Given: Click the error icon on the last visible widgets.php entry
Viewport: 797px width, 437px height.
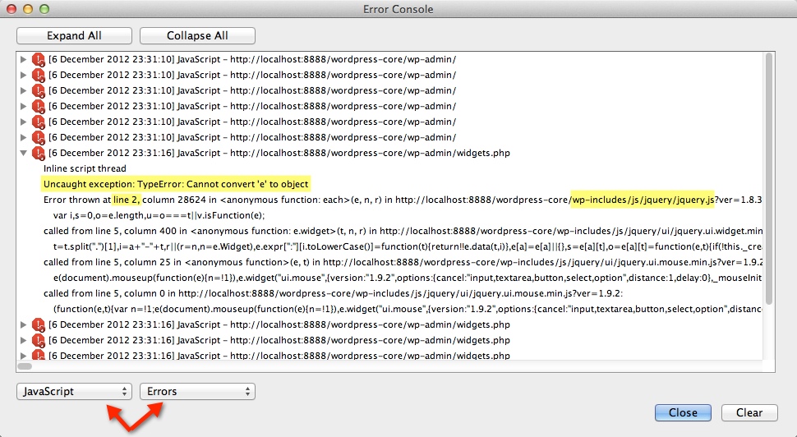Looking at the screenshot, I should tap(38, 356).
